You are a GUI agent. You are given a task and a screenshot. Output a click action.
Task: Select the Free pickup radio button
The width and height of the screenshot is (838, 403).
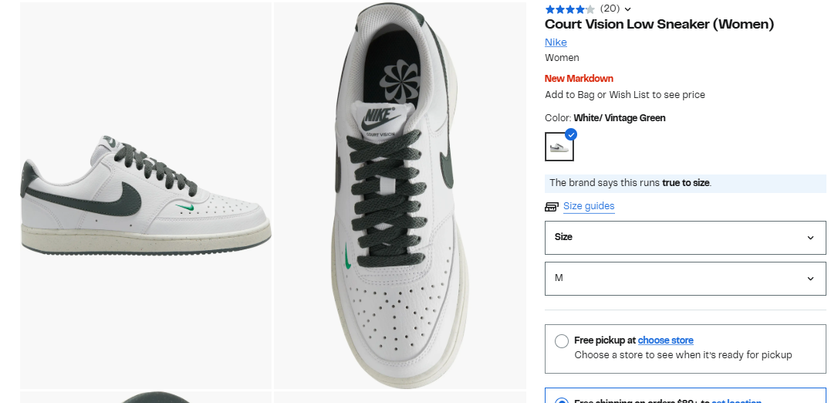[x=561, y=341]
